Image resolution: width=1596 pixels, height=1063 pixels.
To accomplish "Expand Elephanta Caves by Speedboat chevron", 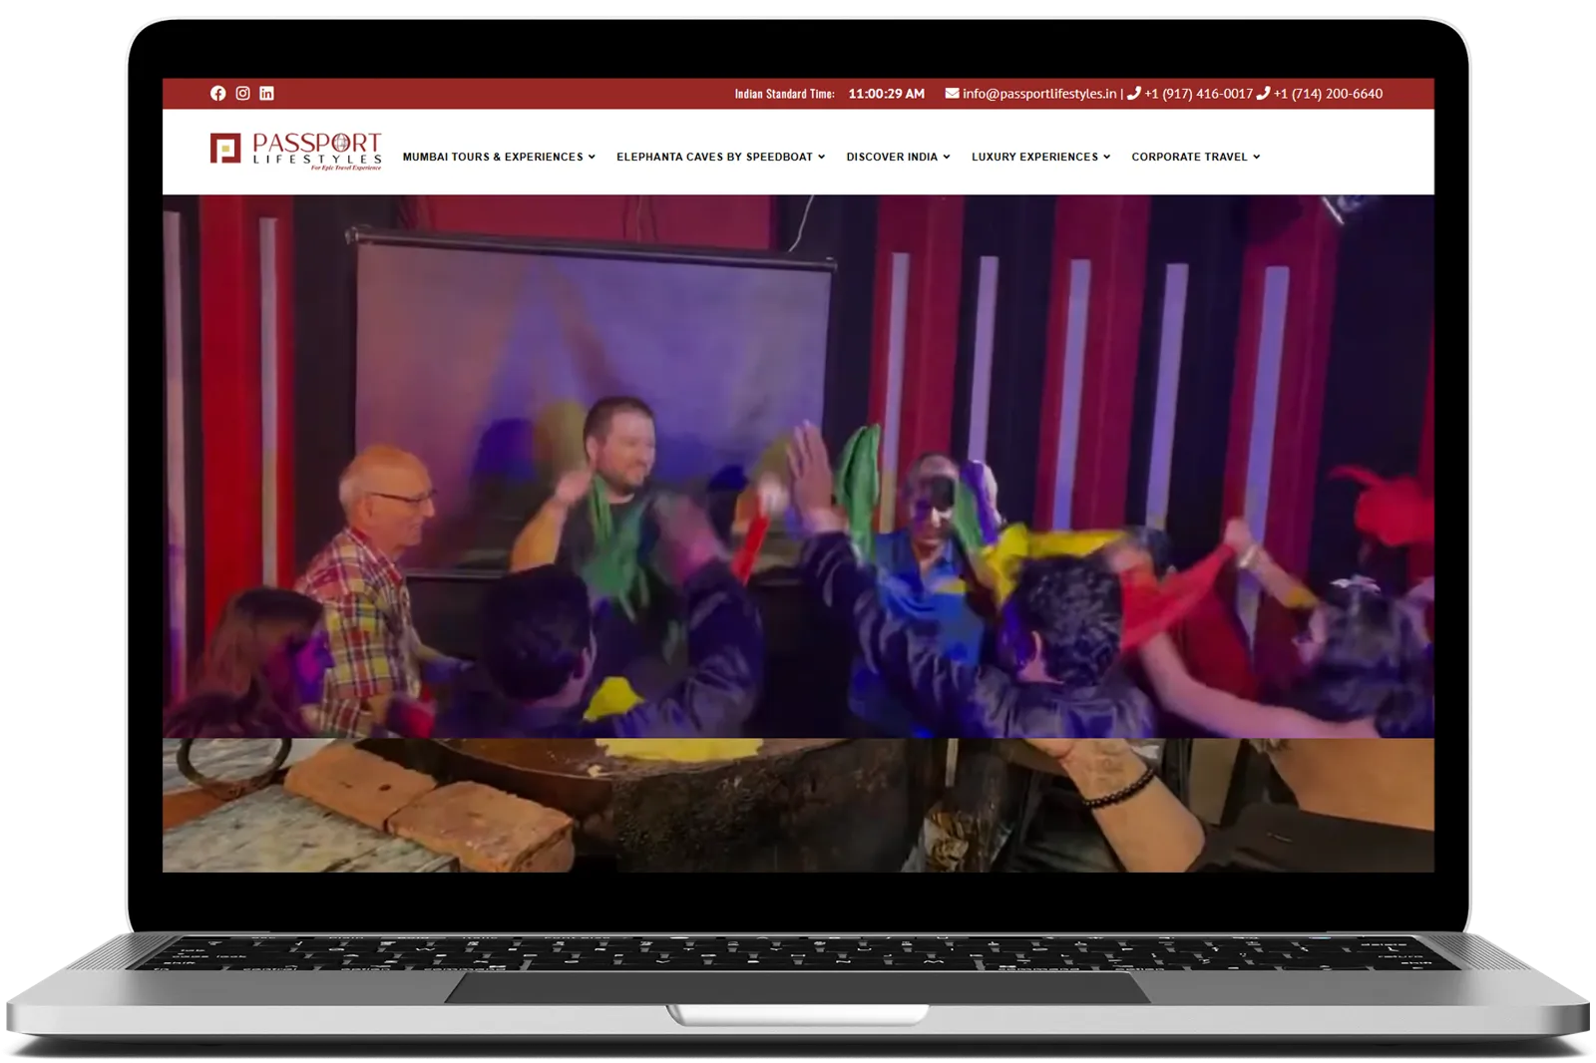I will click(821, 157).
